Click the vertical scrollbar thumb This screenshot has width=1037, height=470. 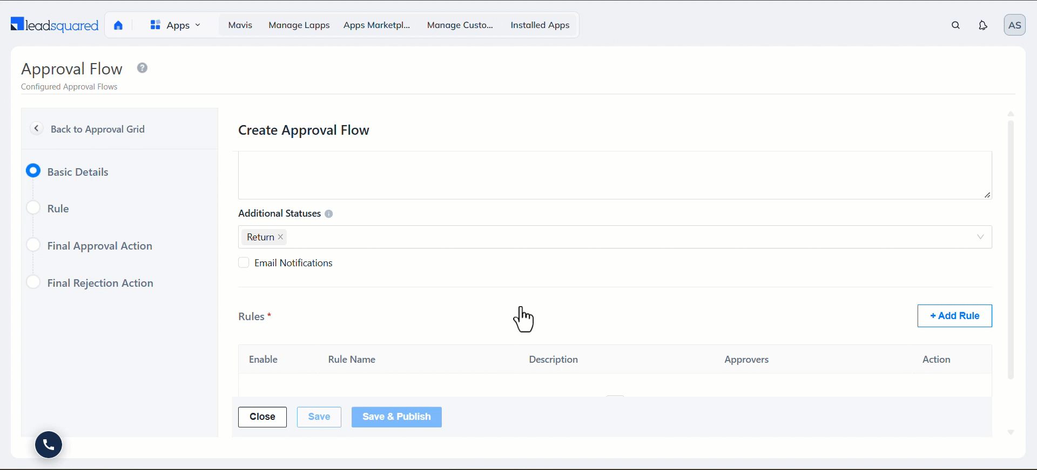[x=1011, y=249]
